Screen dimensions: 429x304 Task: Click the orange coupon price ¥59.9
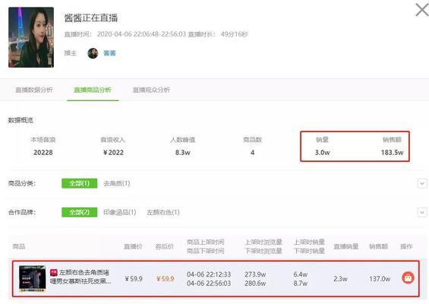[x=166, y=279]
